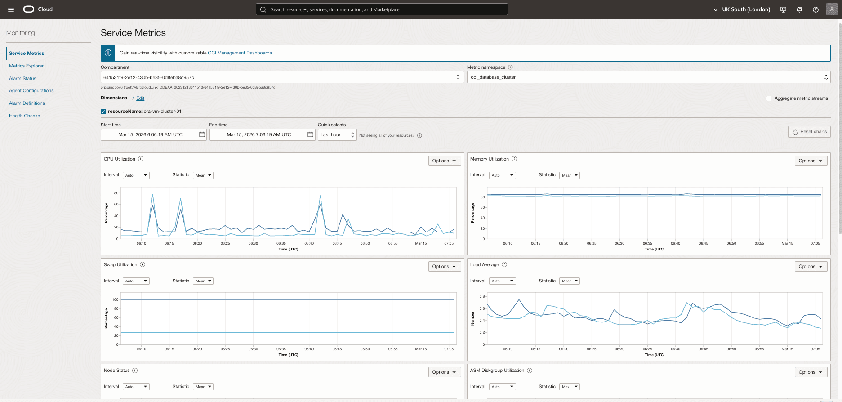This screenshot has width=842, height=402.
Task: Click the Node Status info icon
Action: pyautogui.click(x=135, y=371)
